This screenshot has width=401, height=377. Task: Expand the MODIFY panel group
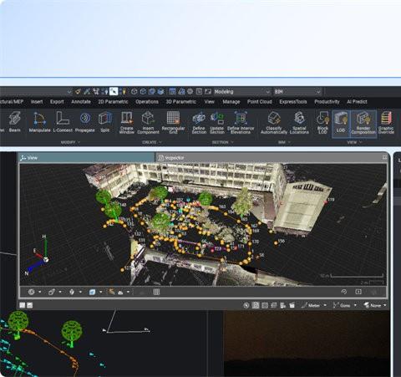pos(70,142)
